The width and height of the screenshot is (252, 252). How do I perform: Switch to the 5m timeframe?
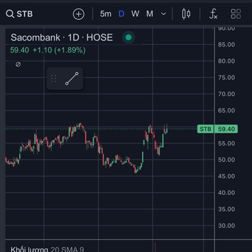pos(105,14)
